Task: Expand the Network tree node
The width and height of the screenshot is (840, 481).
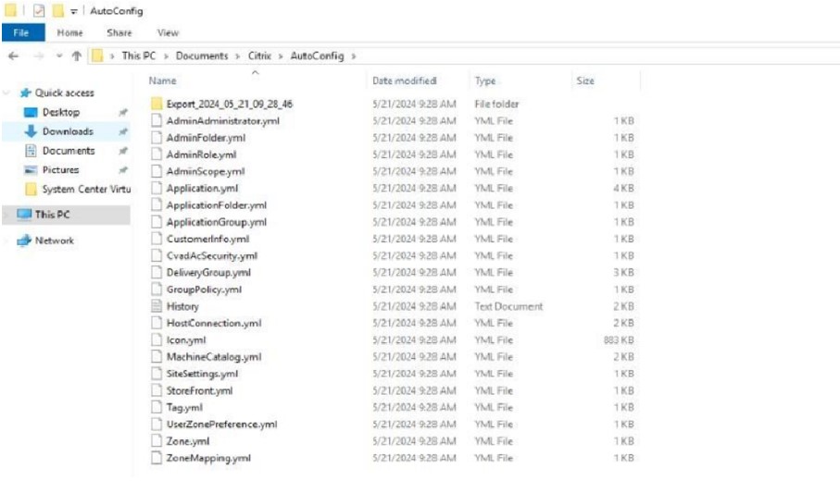Action: point(8,240)
